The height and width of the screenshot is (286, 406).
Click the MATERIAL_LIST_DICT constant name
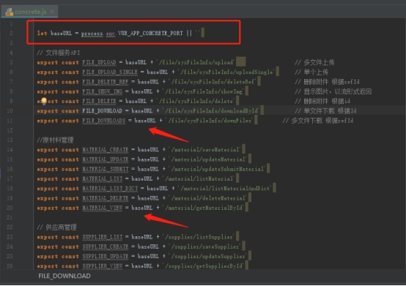click(110, 189)
